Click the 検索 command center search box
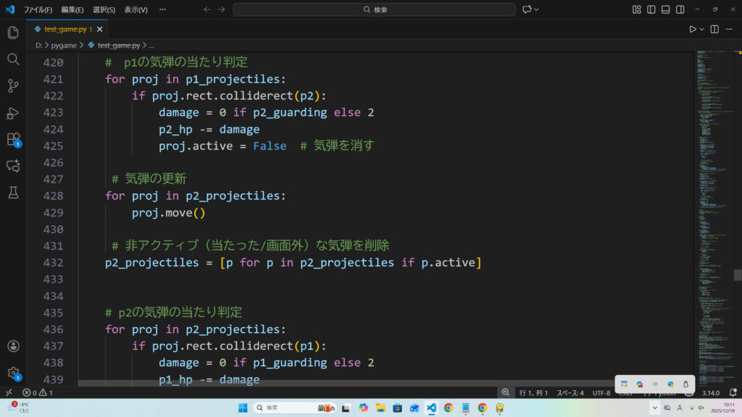The width and height of the screenshot is (742, 417). pos(375,9)
